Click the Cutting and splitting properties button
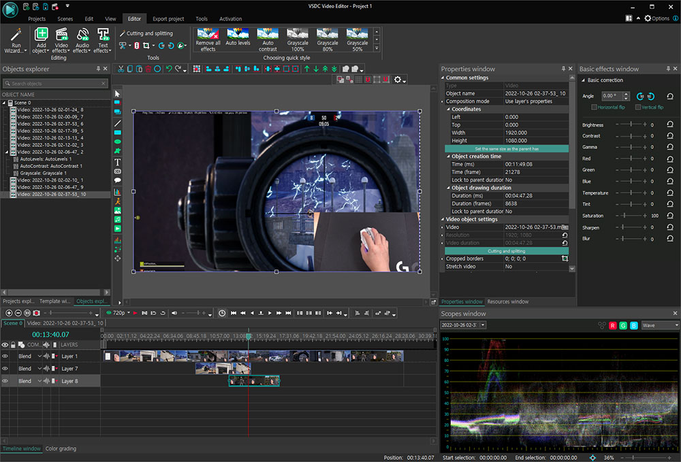681x462 pixels. point(506,251)
